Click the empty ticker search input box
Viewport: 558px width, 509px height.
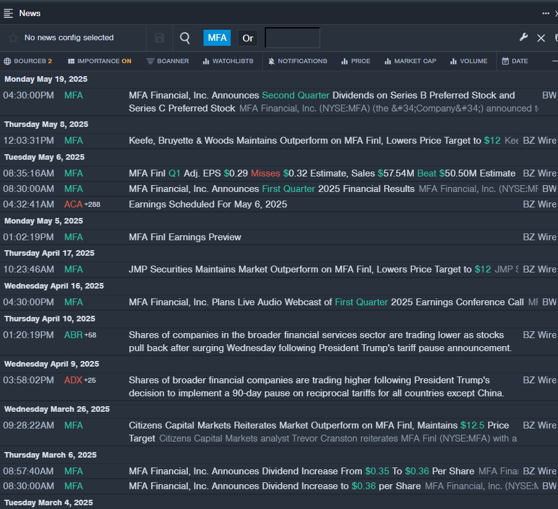(x=292, y=38)
